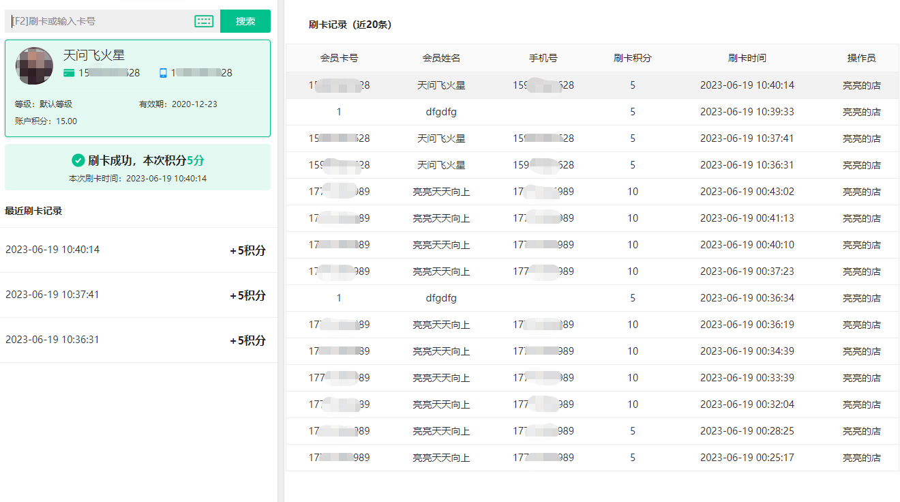Click the 手机号 column header
The image size is (900, 502).
(x=543, y=58)
